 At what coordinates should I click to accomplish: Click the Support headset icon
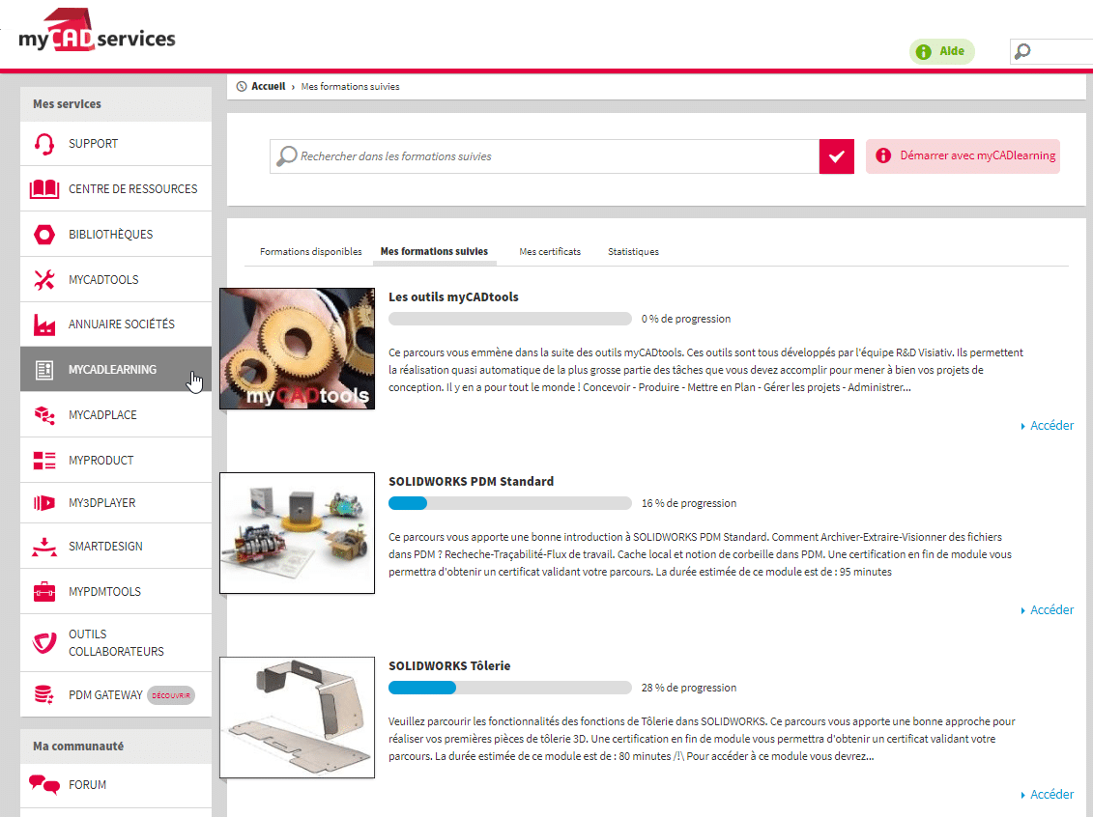[x=43, y=144]
